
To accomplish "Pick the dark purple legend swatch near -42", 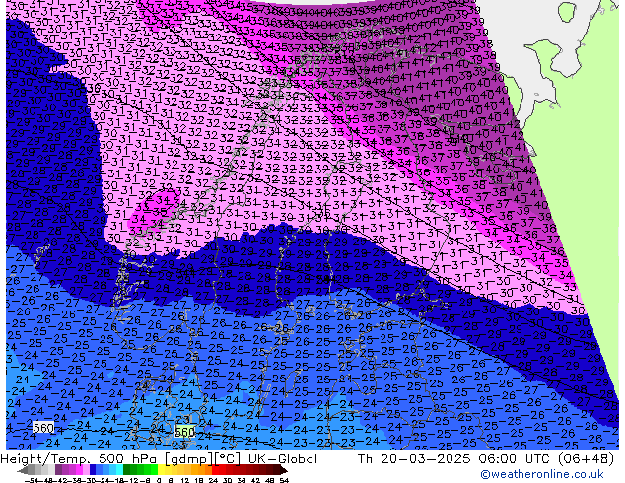I will (58, 470).
